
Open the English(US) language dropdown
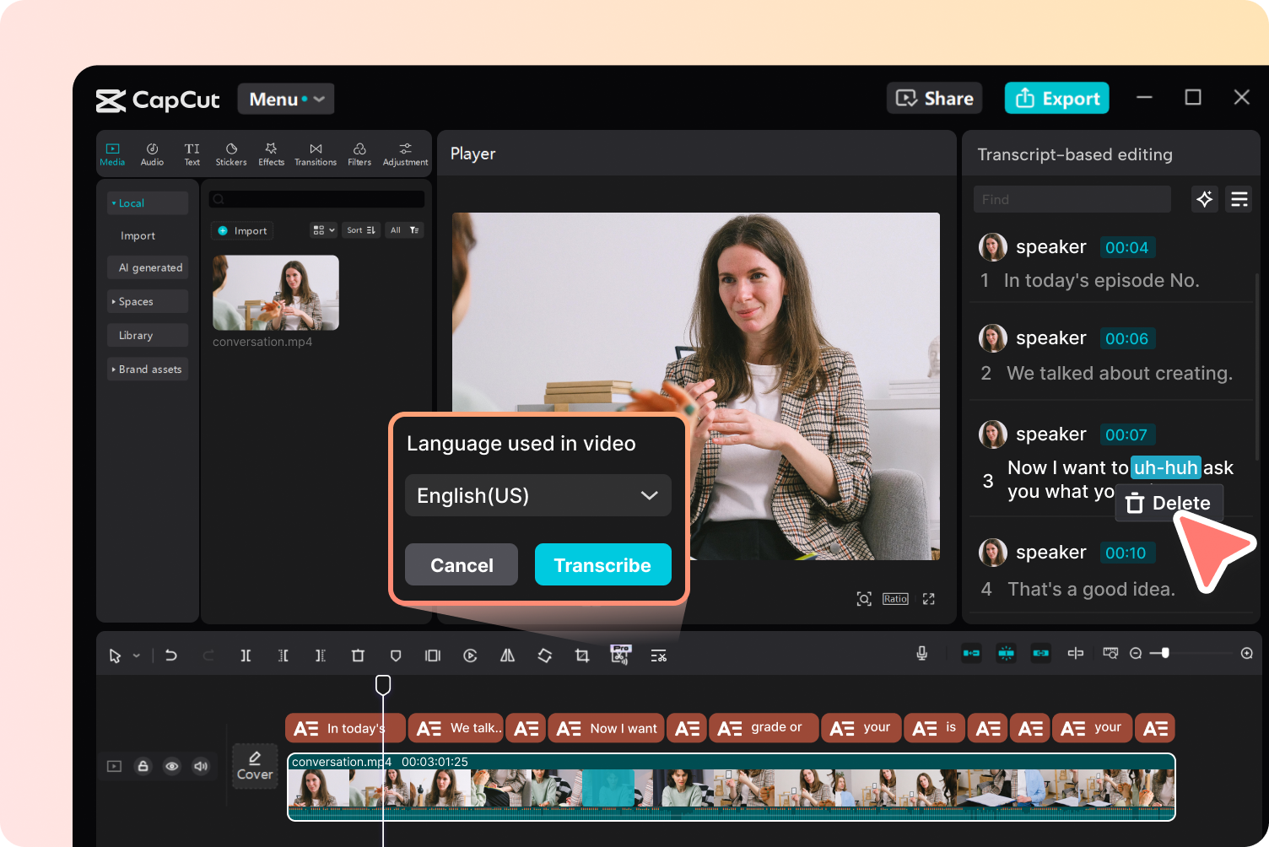coord(537,495)
